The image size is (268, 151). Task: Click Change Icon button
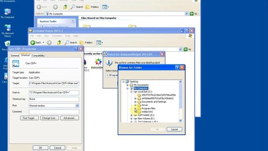point(49,118)
